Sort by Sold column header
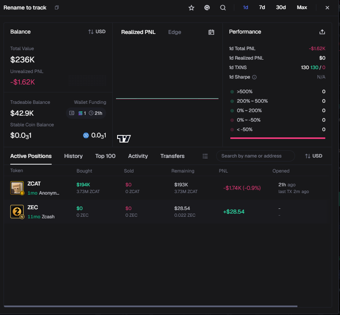 click(128, 171)
